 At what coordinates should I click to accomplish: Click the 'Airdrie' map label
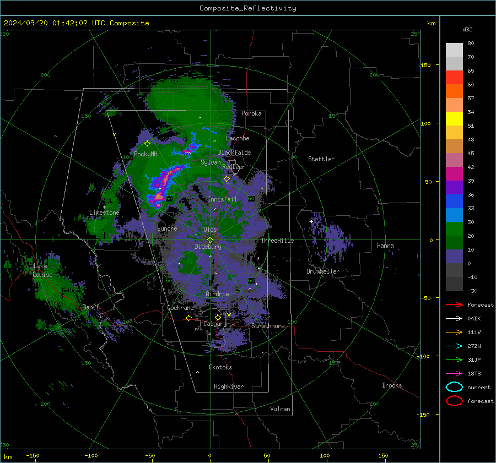tap(217, 294)
